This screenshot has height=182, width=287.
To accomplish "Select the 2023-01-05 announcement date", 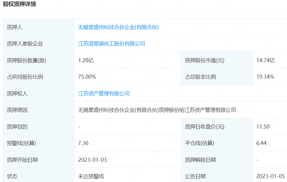I will click(x=270, y=176).
